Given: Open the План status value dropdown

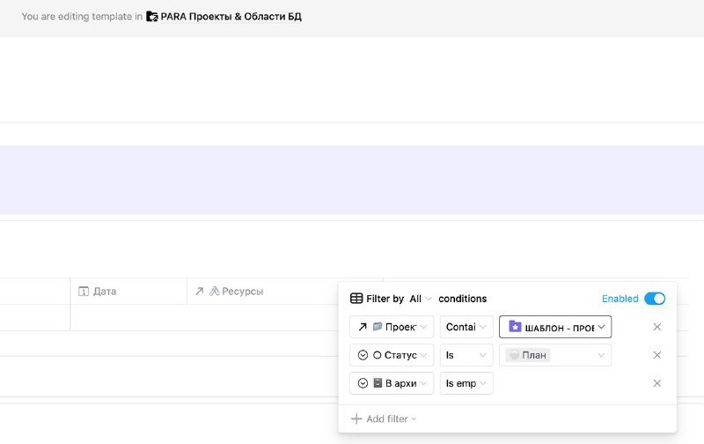Looking at the screenshot, I should coord(555,355).
